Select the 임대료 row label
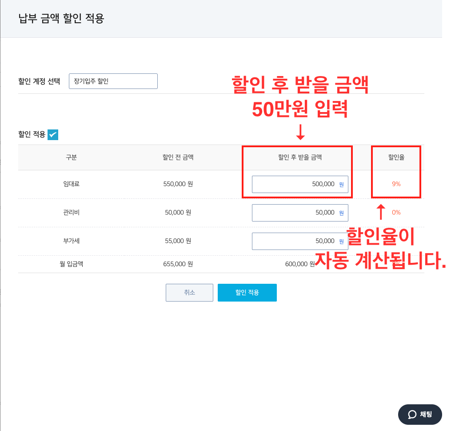 pos(71,184)
